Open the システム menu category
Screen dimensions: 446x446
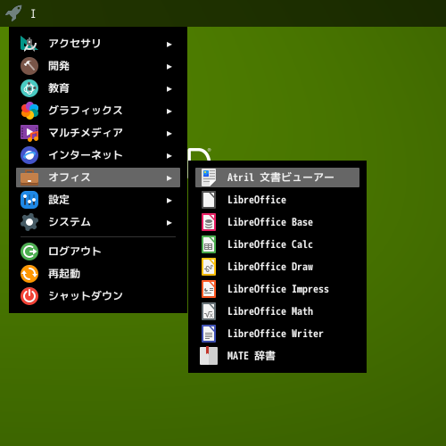(x=98, y=222)
